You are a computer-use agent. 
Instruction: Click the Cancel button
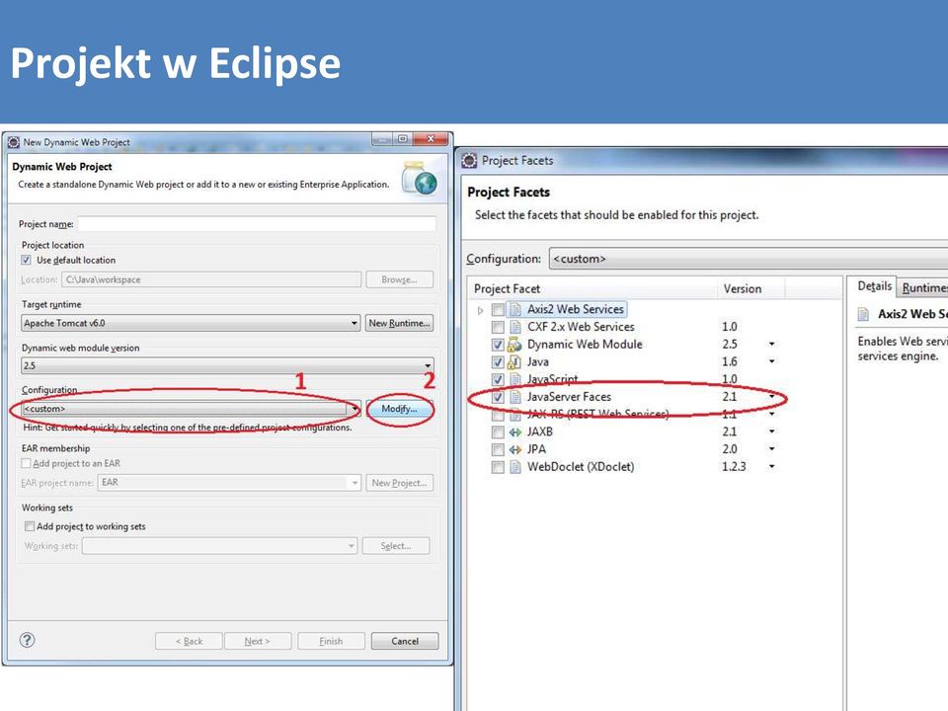coord(405,641)
